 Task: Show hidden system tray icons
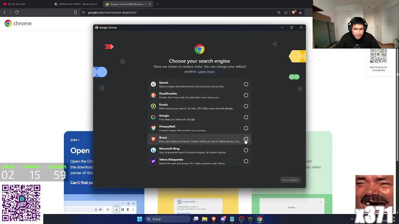[x=352, y=219]
